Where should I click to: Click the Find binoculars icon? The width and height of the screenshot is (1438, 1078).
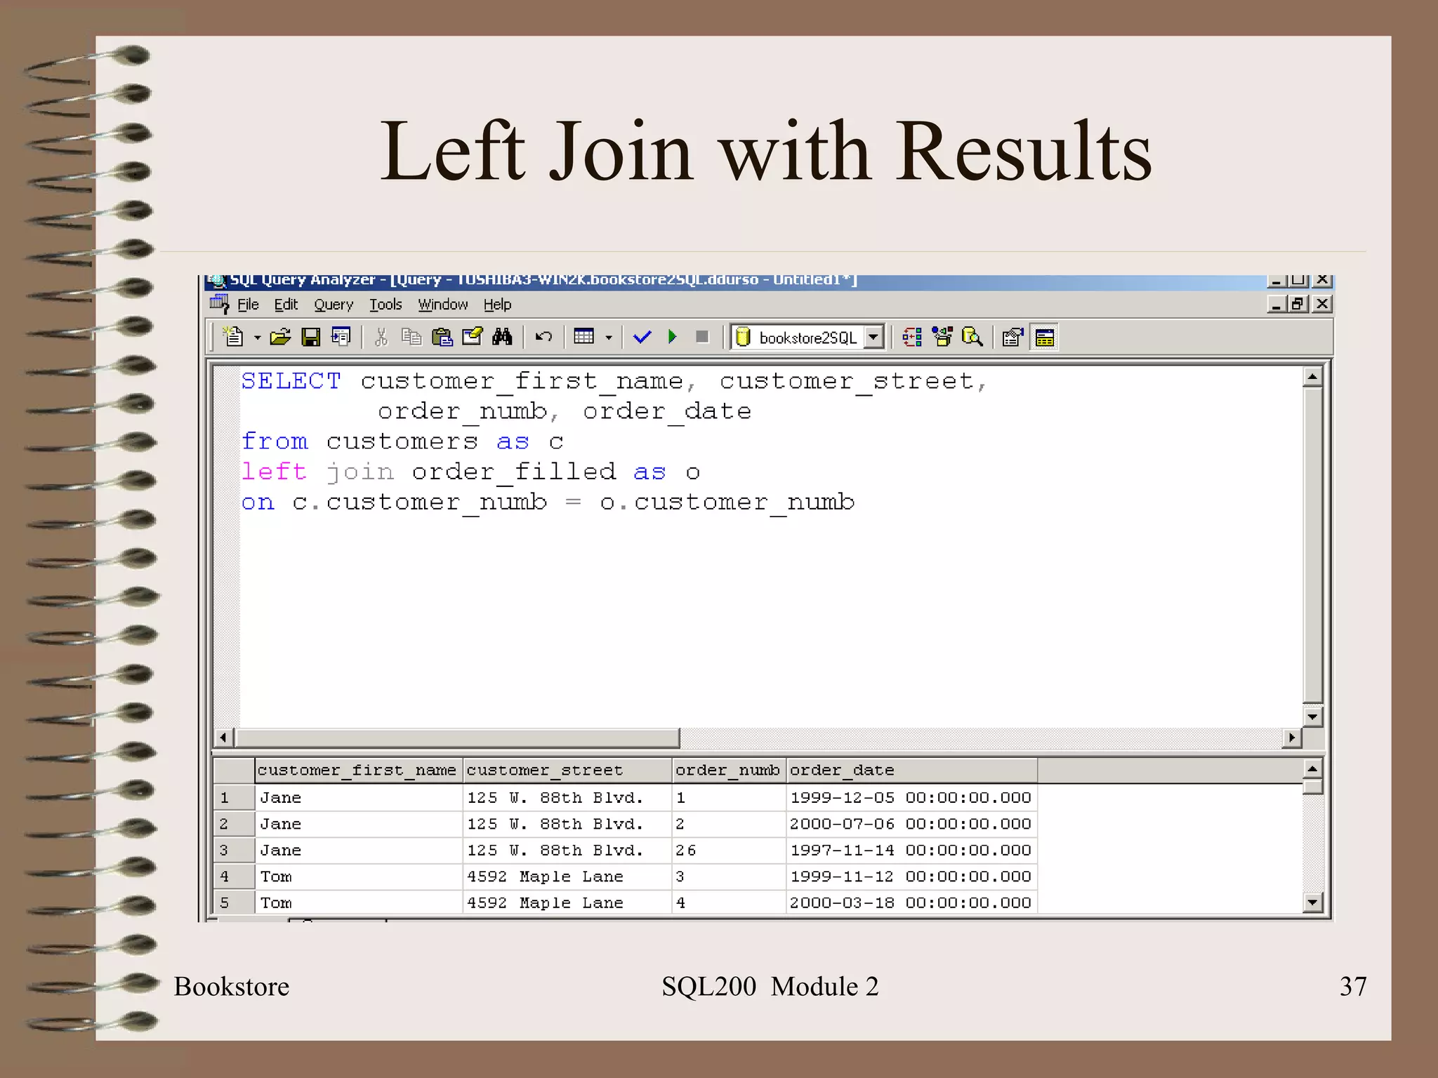502,338
